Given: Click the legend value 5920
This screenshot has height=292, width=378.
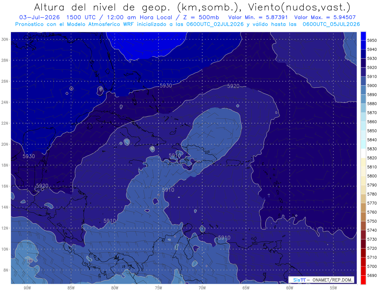Looking at the screenshot, I should click(x=372, y=68).
